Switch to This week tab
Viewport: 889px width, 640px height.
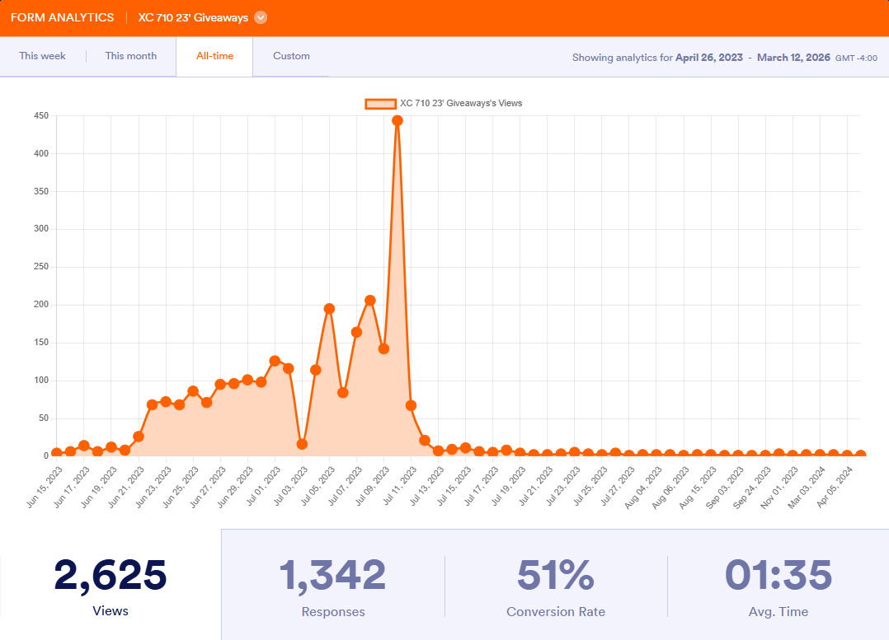click(x=43, y=56)
